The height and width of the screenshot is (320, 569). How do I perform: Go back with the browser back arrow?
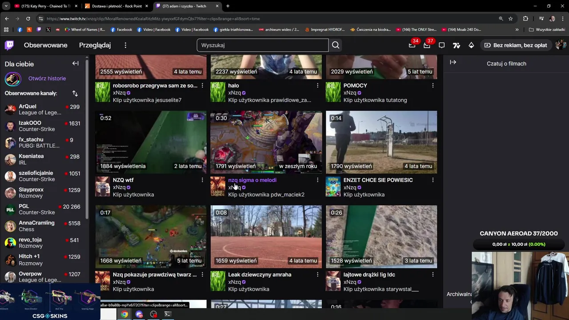(x=7, y=19)
